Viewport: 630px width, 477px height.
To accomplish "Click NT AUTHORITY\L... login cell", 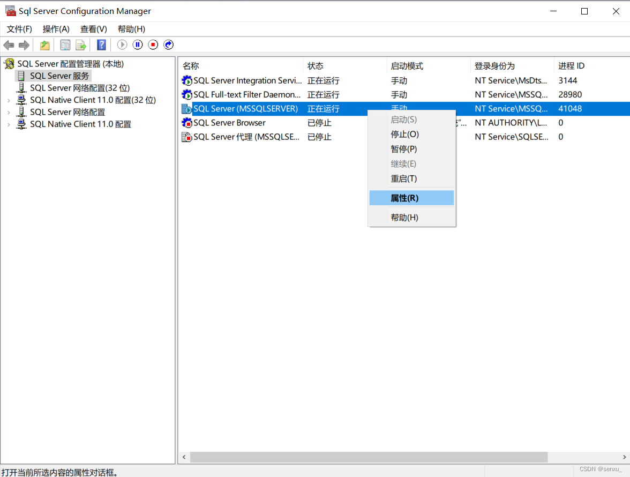I will click(511, 123).
